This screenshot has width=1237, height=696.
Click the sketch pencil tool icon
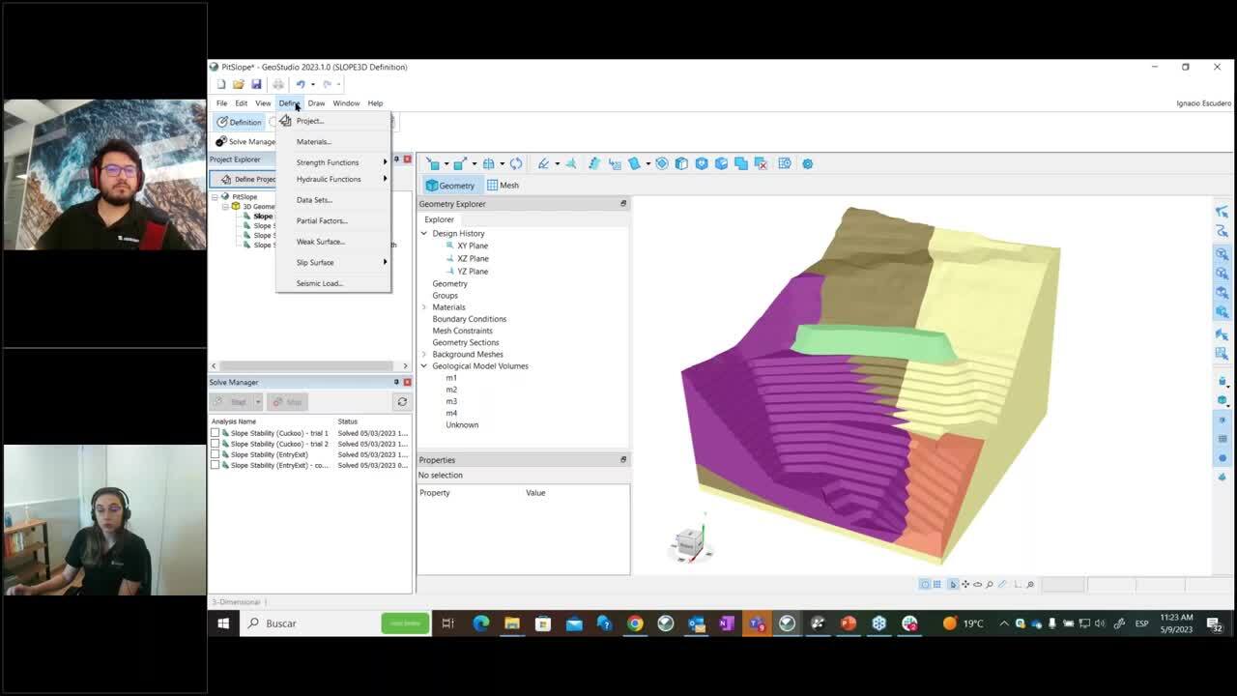[x=543, y=163]
